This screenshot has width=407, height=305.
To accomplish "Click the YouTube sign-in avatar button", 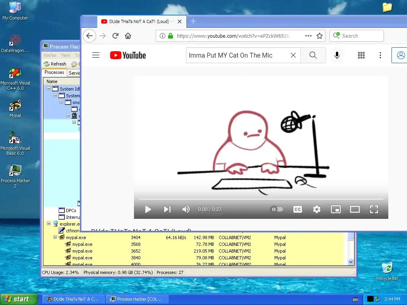I will 399,55.
